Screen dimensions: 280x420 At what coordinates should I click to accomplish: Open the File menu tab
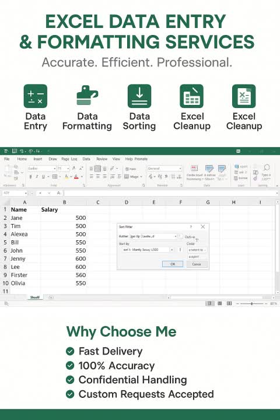pyautogui.click(x=6, y=159)
